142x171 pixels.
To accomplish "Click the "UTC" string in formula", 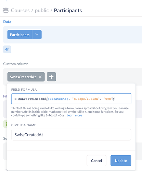I will [x=108, y=99].
